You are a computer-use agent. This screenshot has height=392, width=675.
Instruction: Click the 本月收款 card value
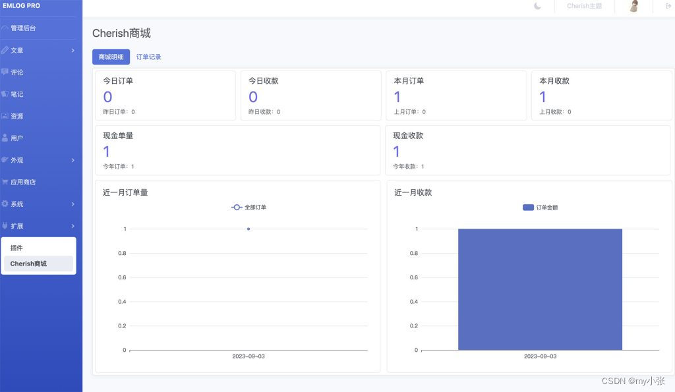[x=543, y=97]
